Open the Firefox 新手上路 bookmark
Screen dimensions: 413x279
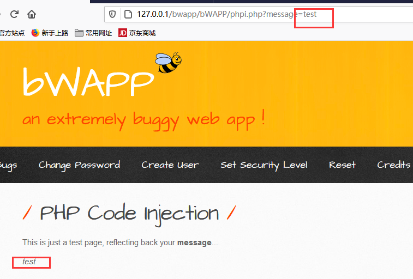pos(50,33)
